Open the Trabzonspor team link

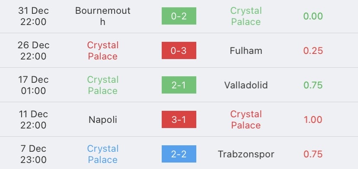click(246, 154)
